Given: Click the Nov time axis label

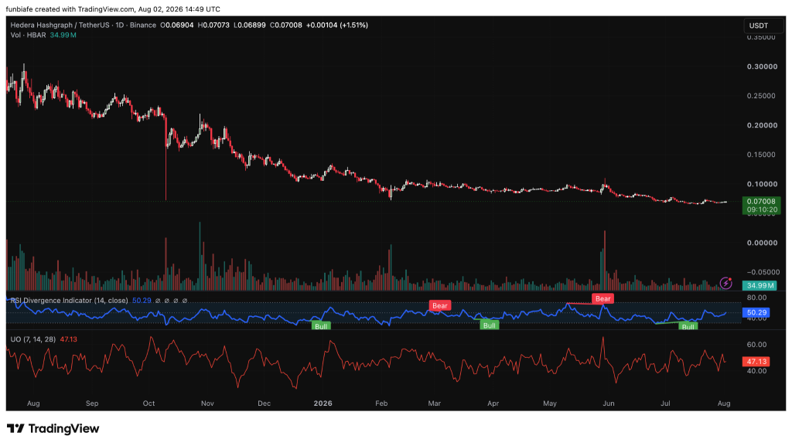Looking at the screenshot, I should pos(207,403).
